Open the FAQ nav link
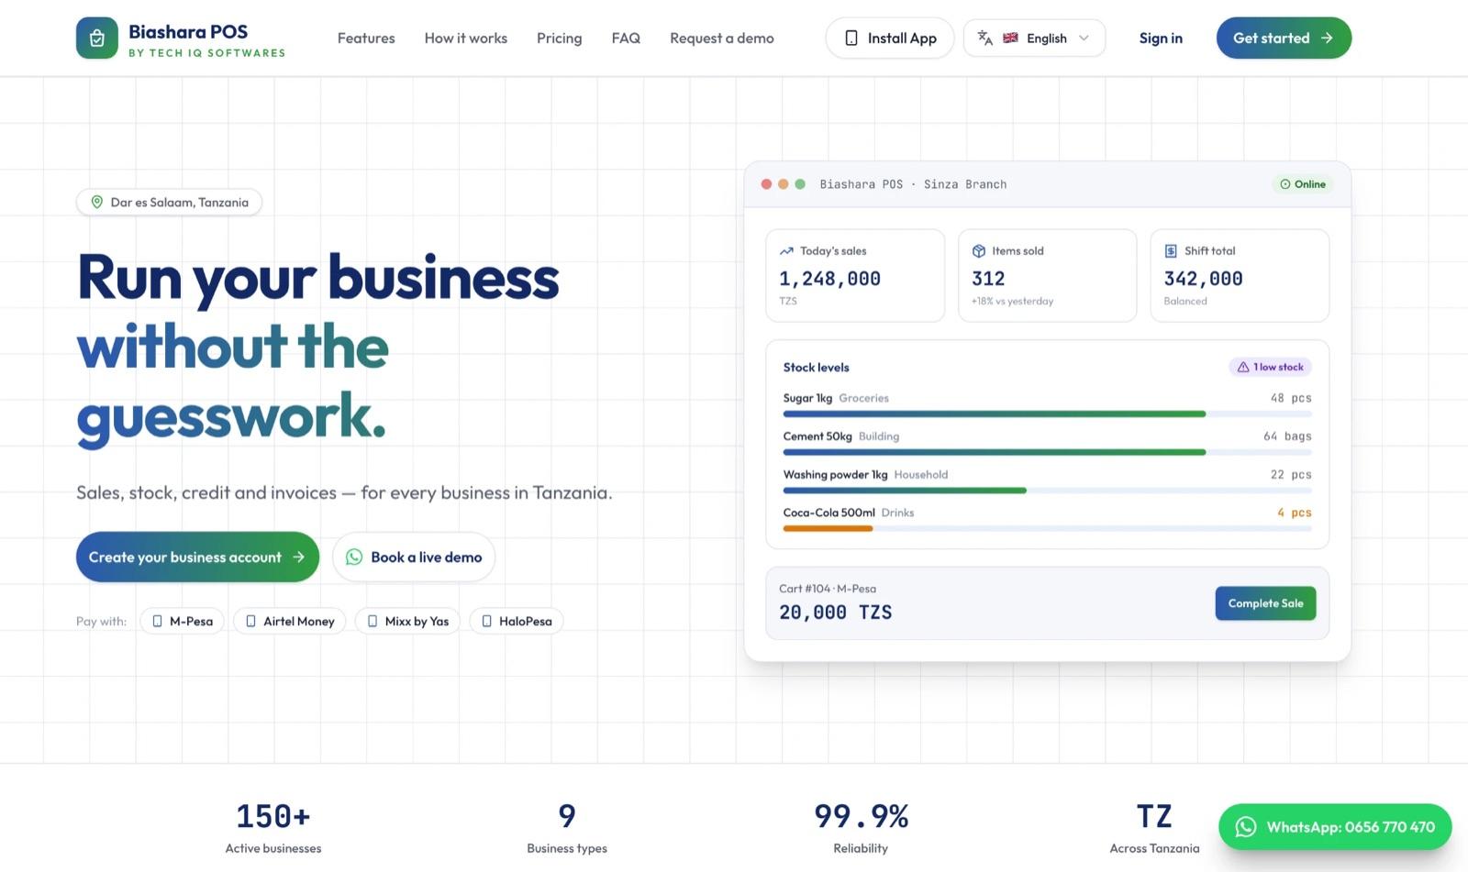The height and width of the screenshot is (872, 1468). (626, 38)
